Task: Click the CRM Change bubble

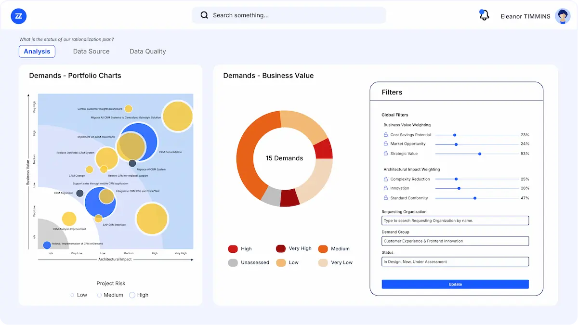Action: coord(89,169)
